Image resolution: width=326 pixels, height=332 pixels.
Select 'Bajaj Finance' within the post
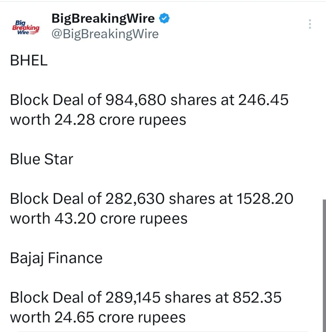[x=56, y=258]
